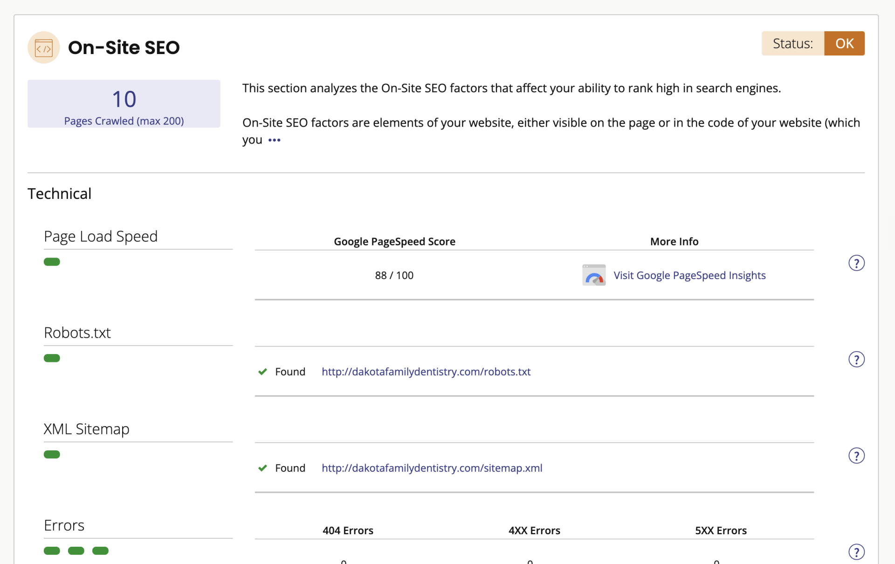Click the green status pill under Page Load Speed
Viewport: 895px width, 564px height.
[52, 262]
